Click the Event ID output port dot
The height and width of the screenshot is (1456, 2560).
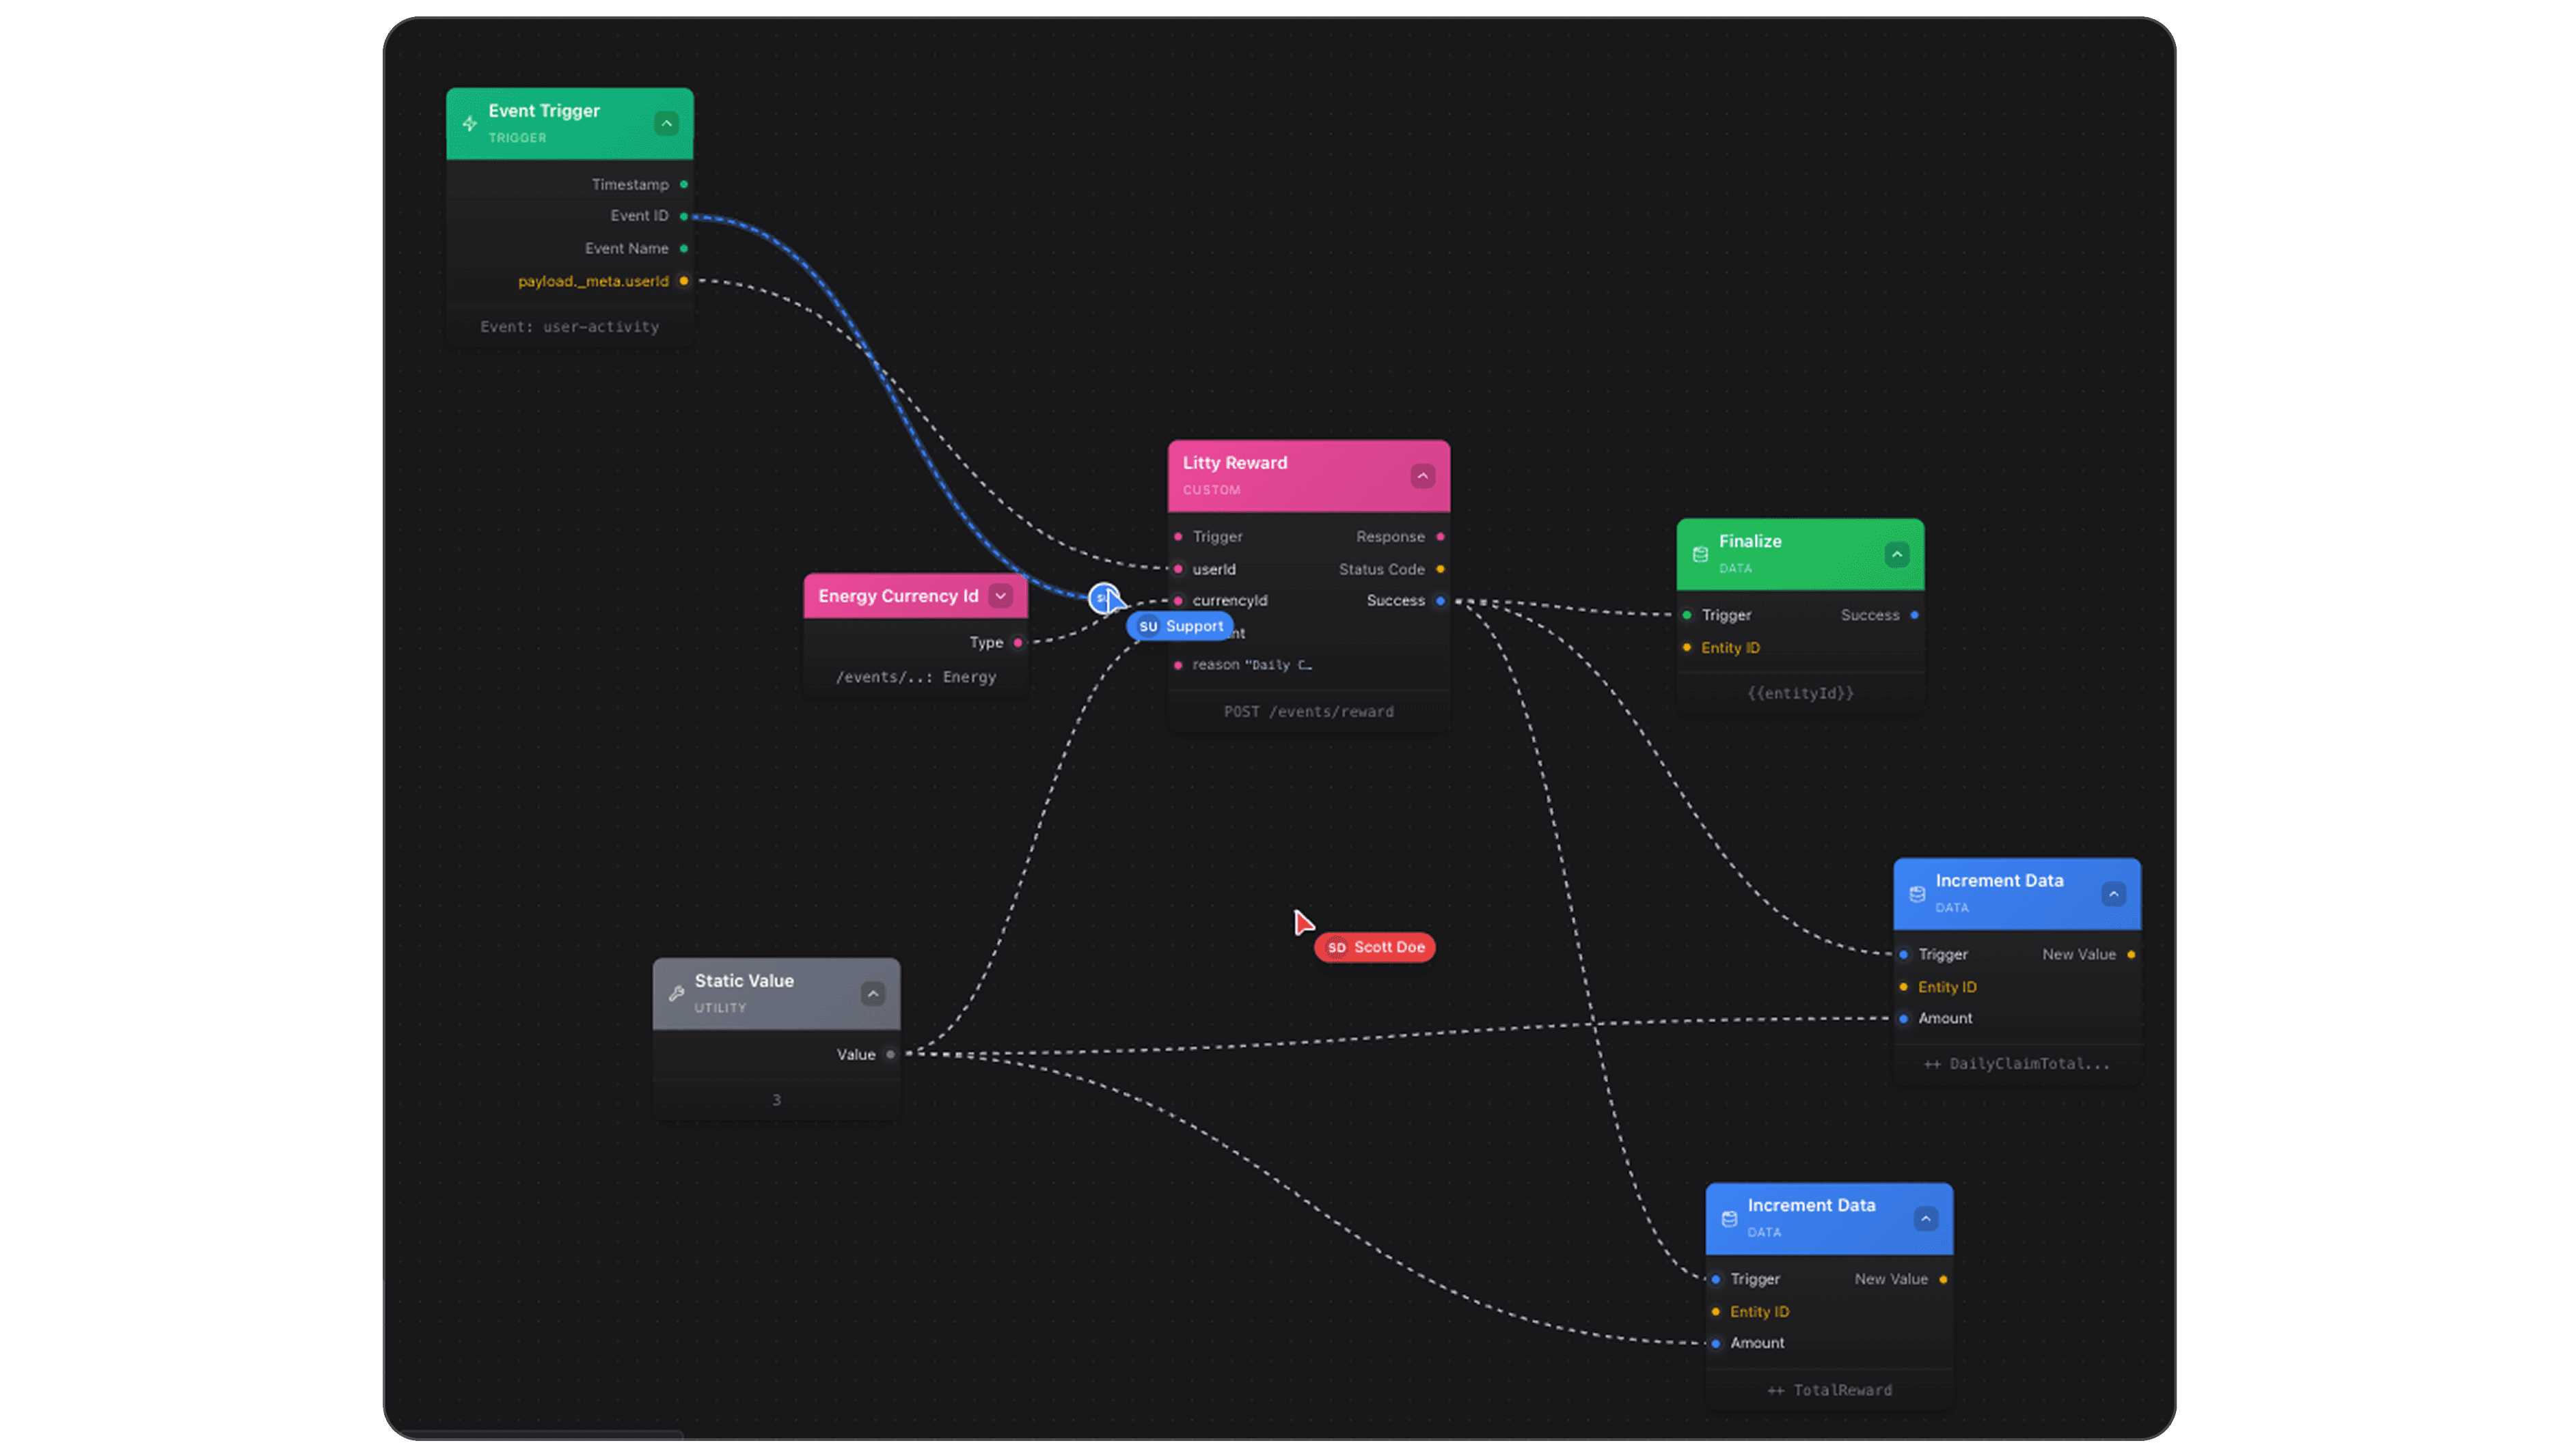click(x=684, y=216)
